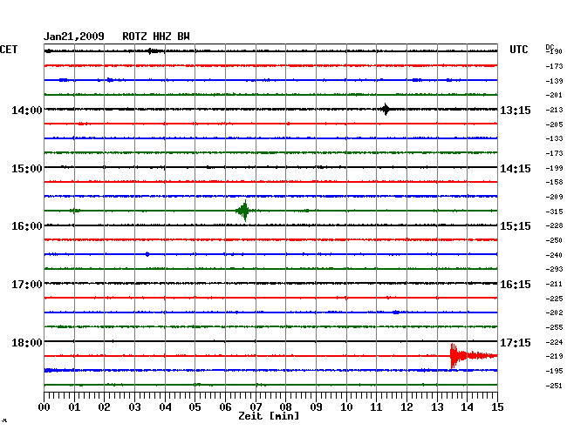Click DC value -201
Viewport: 567px width, 430px height.
pyautogui.click(x=554, y=95)
